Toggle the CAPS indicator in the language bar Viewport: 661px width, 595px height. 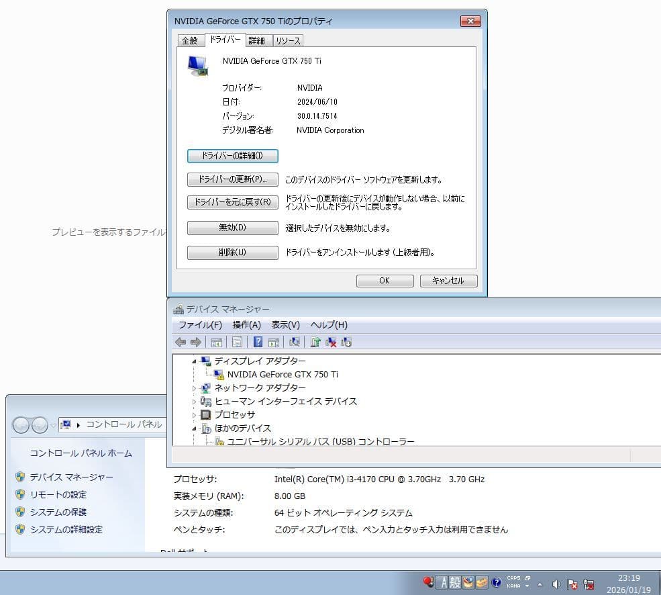pyautogui.click(x=514, y=577)
